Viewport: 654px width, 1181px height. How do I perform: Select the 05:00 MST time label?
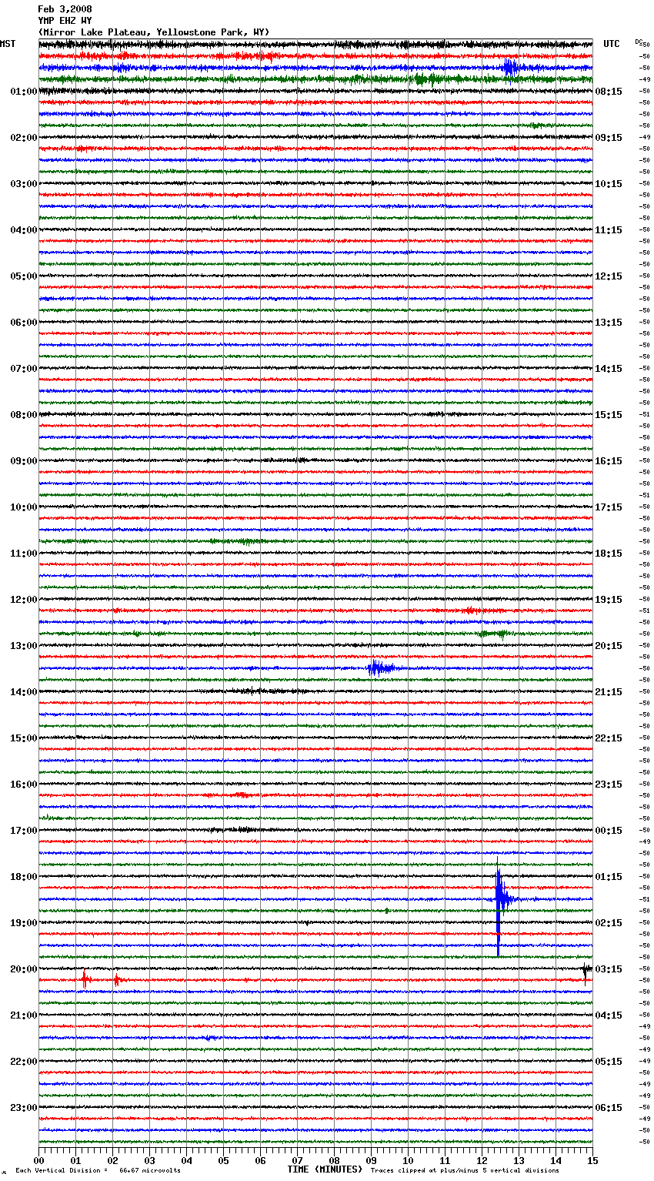click(24, 276)
